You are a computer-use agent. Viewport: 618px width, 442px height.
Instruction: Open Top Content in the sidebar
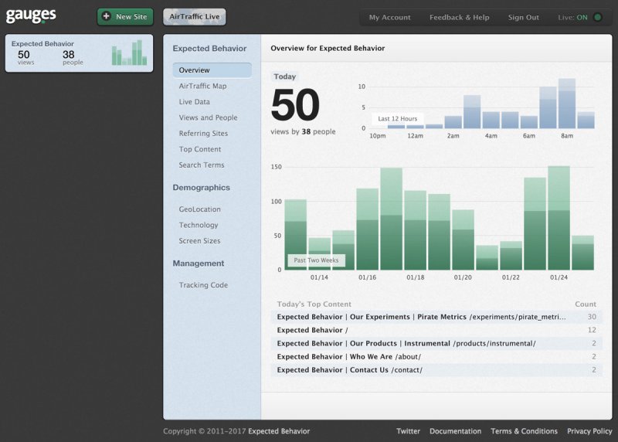[x=200, y=149]
